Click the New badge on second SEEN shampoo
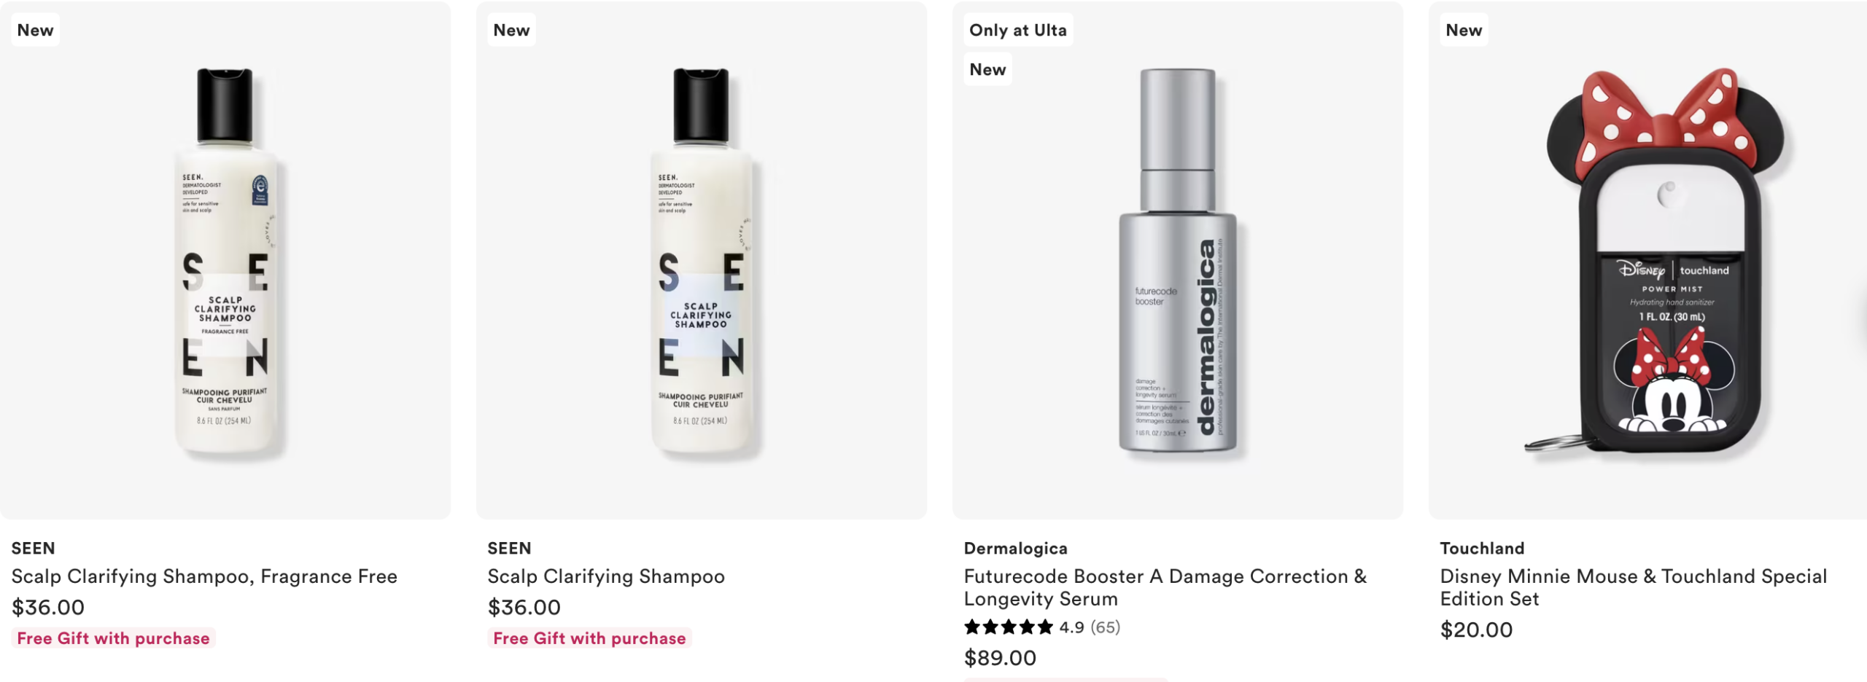The width and height of the screenshot is (1867, 682). click(x=511, y=30)
